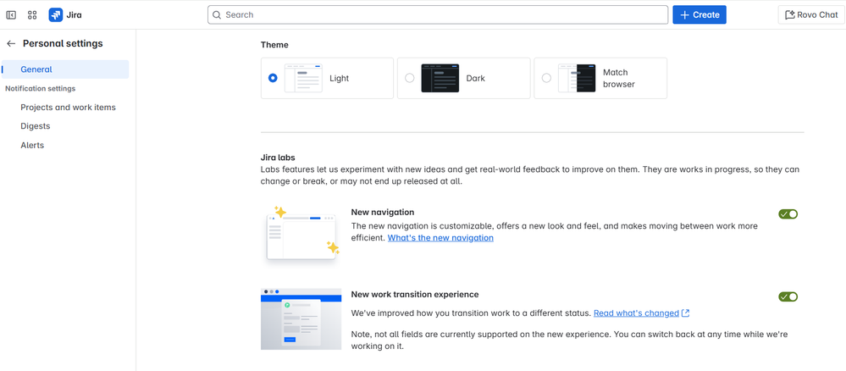Turn off New work transition experience toggle

pos(788,296)
